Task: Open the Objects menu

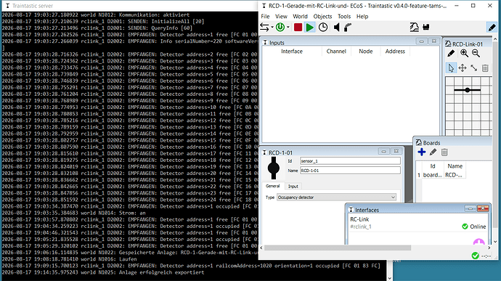Action: tap(322, 16)
